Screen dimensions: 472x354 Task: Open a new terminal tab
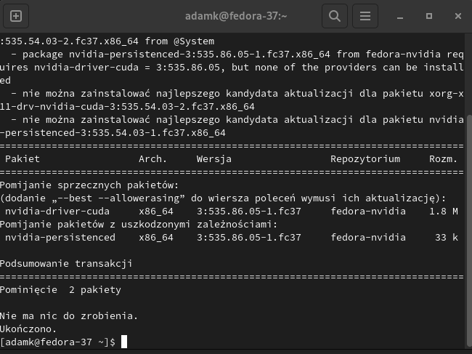16,16
